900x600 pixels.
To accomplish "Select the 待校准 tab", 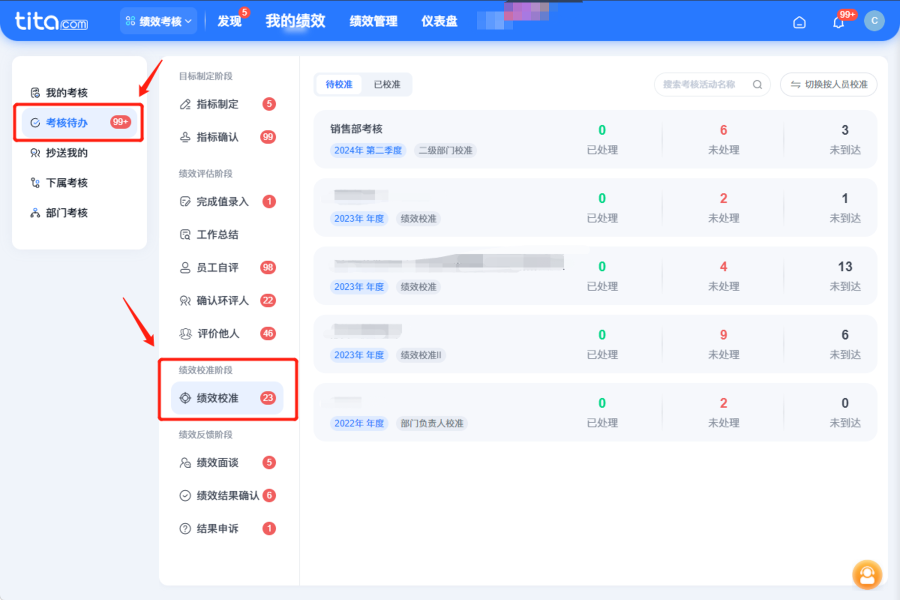I will [x=339, y=84].
